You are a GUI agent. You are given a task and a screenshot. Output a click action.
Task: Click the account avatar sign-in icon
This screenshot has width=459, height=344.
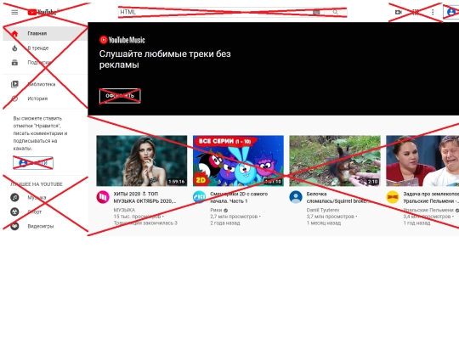(452, 12)
